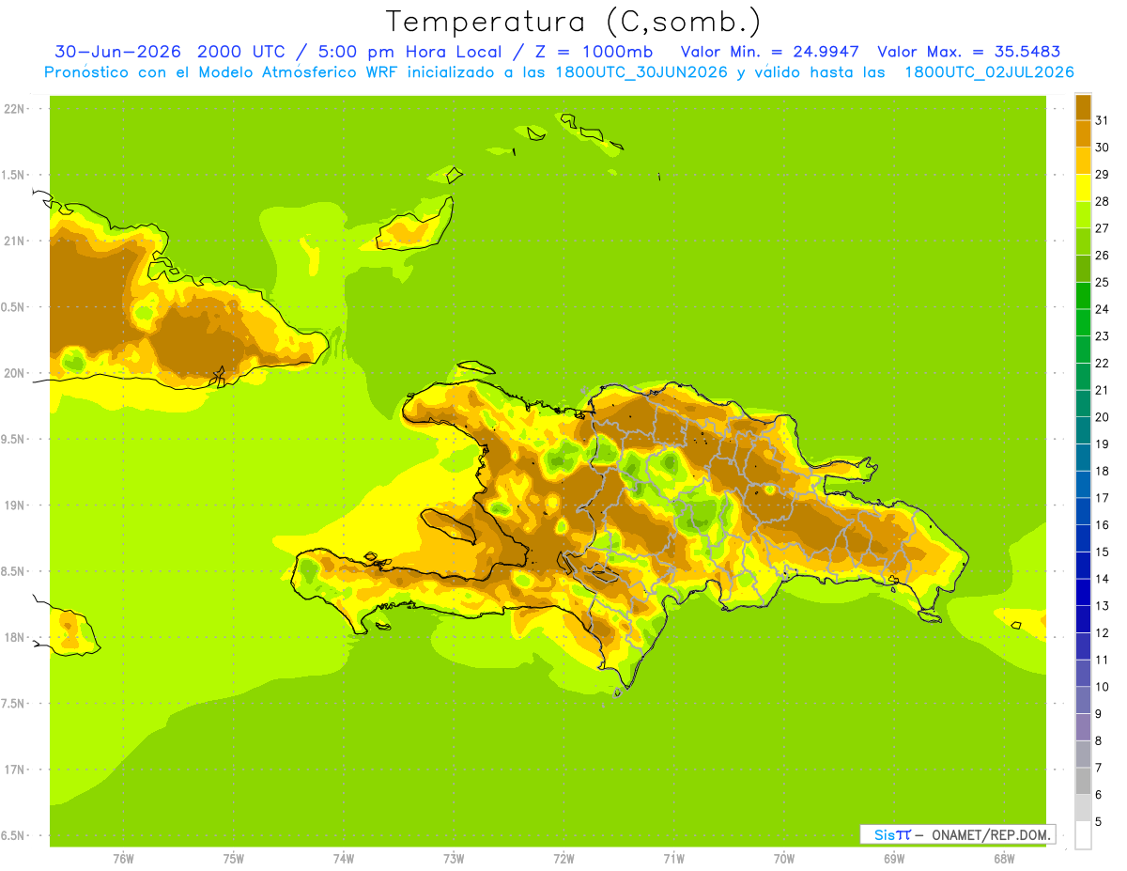Click the 'Z = 1000mb' level label
The height and width of the screenshot is (871, 1127).
click(x=592, y=52)
